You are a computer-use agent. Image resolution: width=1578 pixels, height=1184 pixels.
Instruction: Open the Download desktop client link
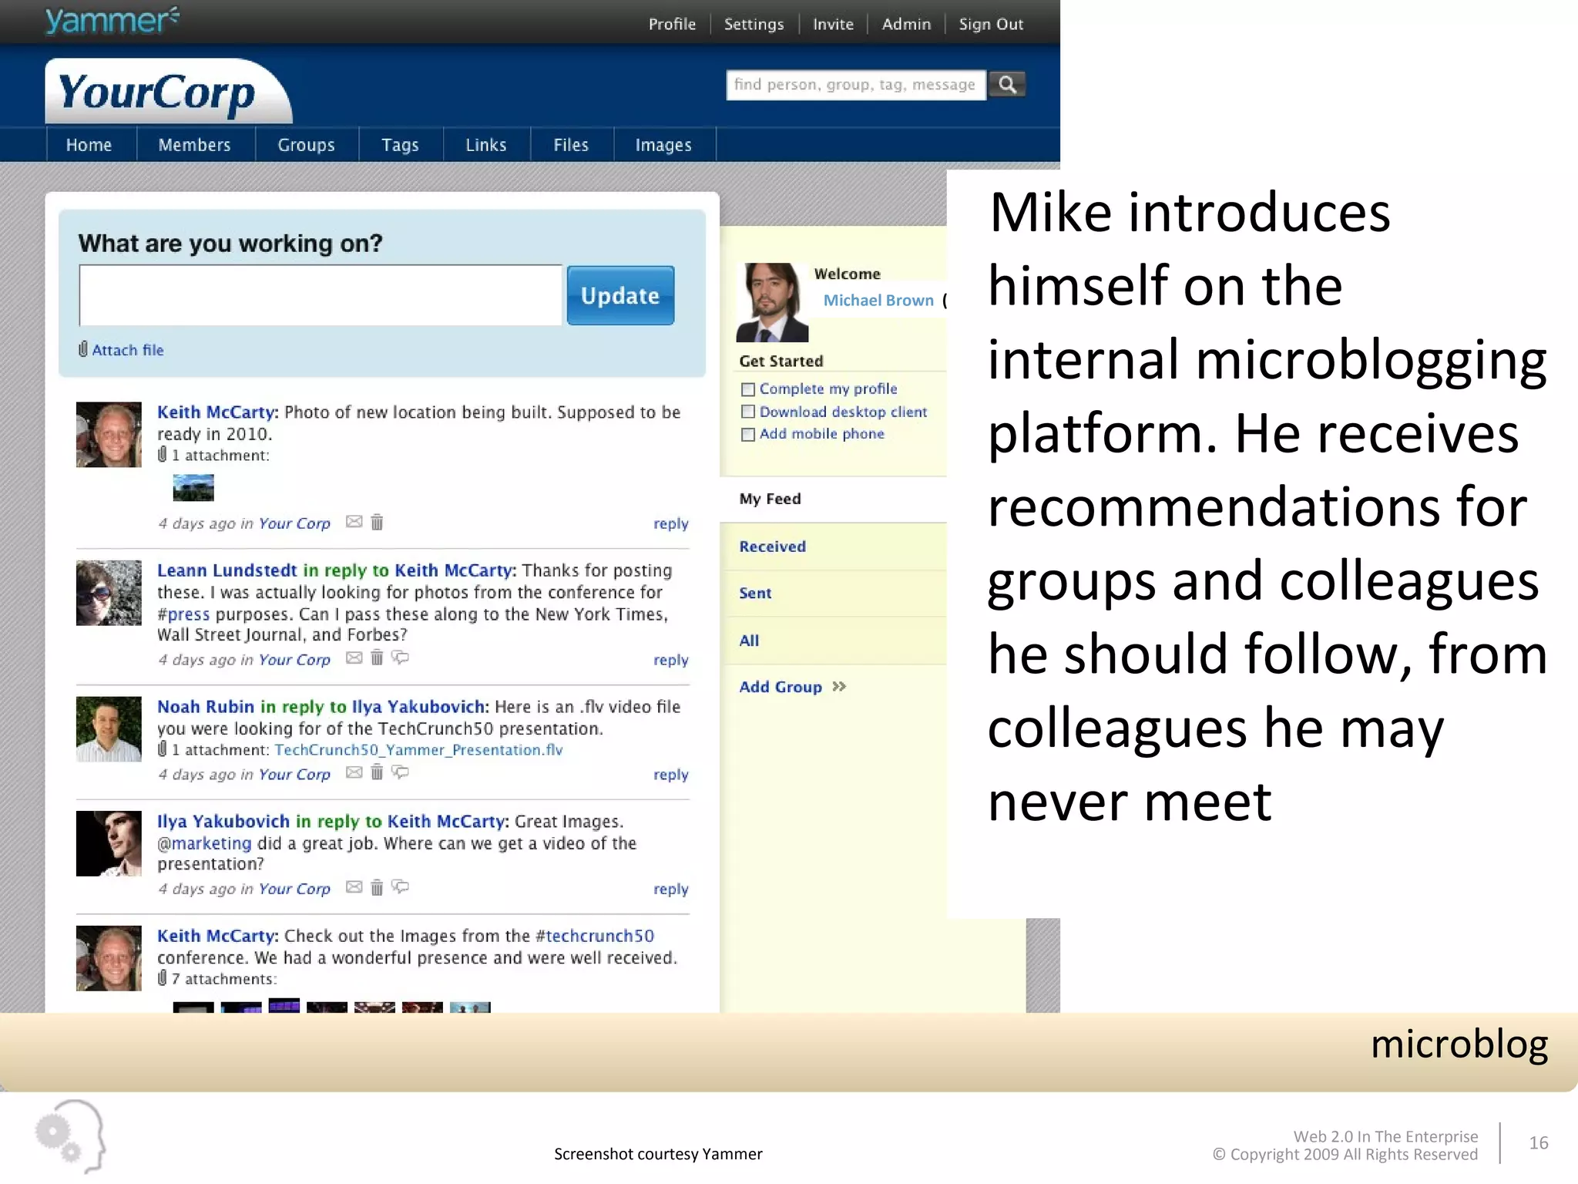pyautogui.click(x=843, y=412)
